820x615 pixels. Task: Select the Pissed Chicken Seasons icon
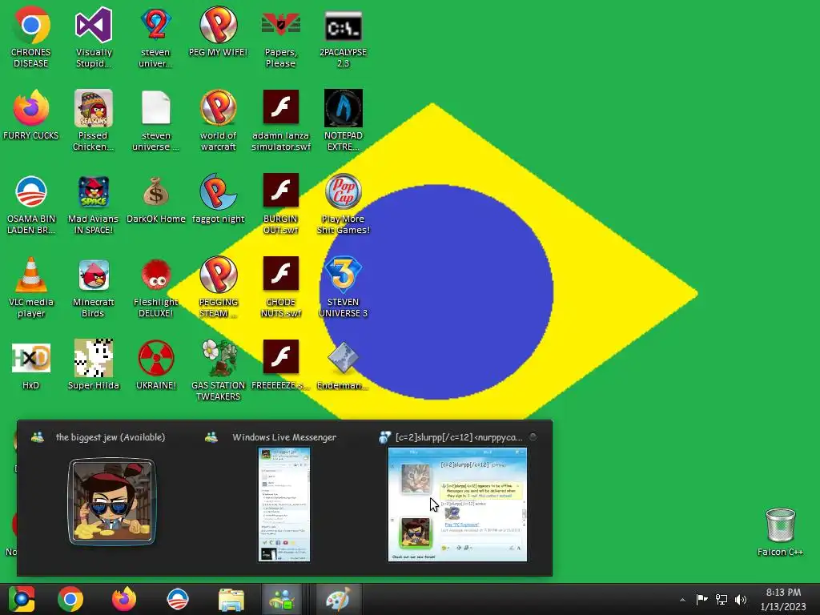click(x=93, y=120)
